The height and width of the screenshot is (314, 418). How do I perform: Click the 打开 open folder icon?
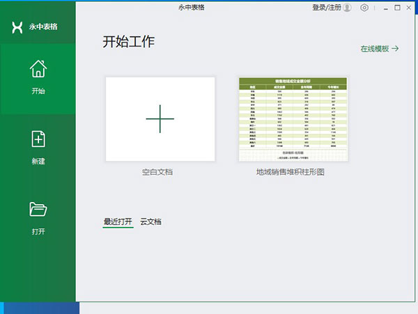38,209
